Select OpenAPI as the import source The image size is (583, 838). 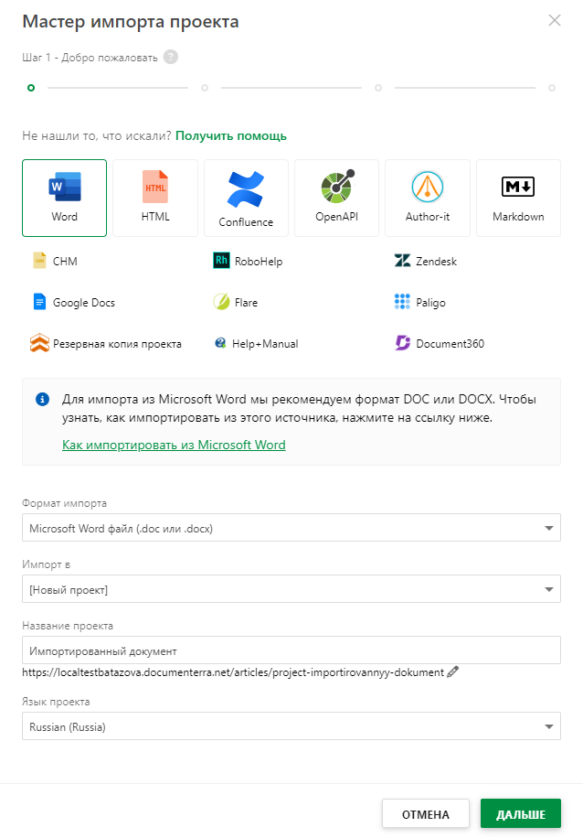coord(336,198)
